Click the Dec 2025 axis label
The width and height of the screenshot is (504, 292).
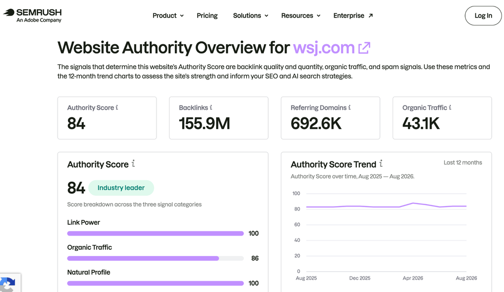[x=360, y=278]
